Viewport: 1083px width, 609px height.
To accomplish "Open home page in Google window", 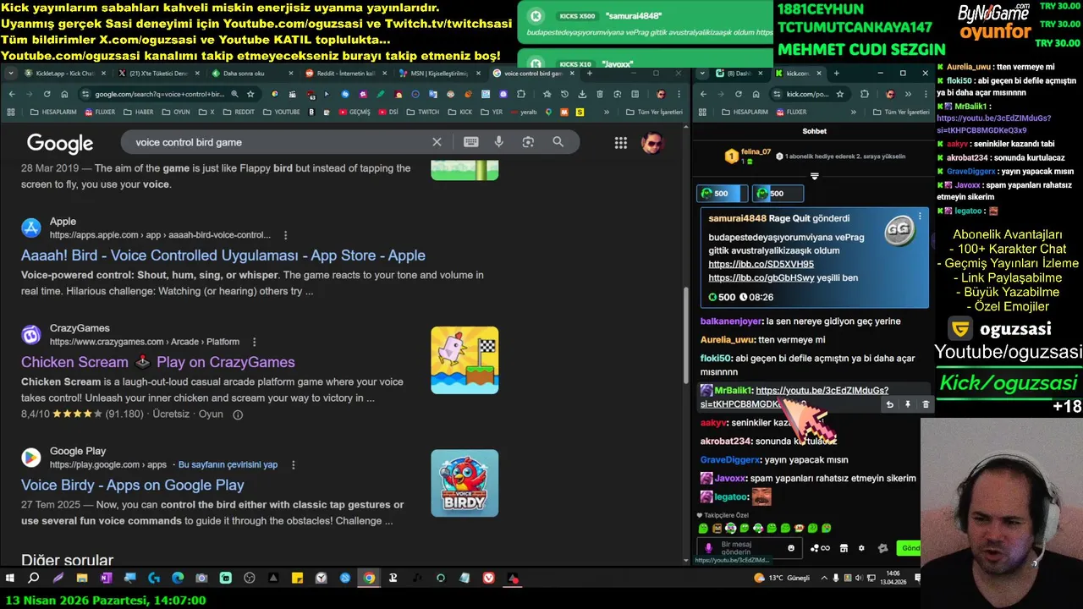I will point(64,94).
